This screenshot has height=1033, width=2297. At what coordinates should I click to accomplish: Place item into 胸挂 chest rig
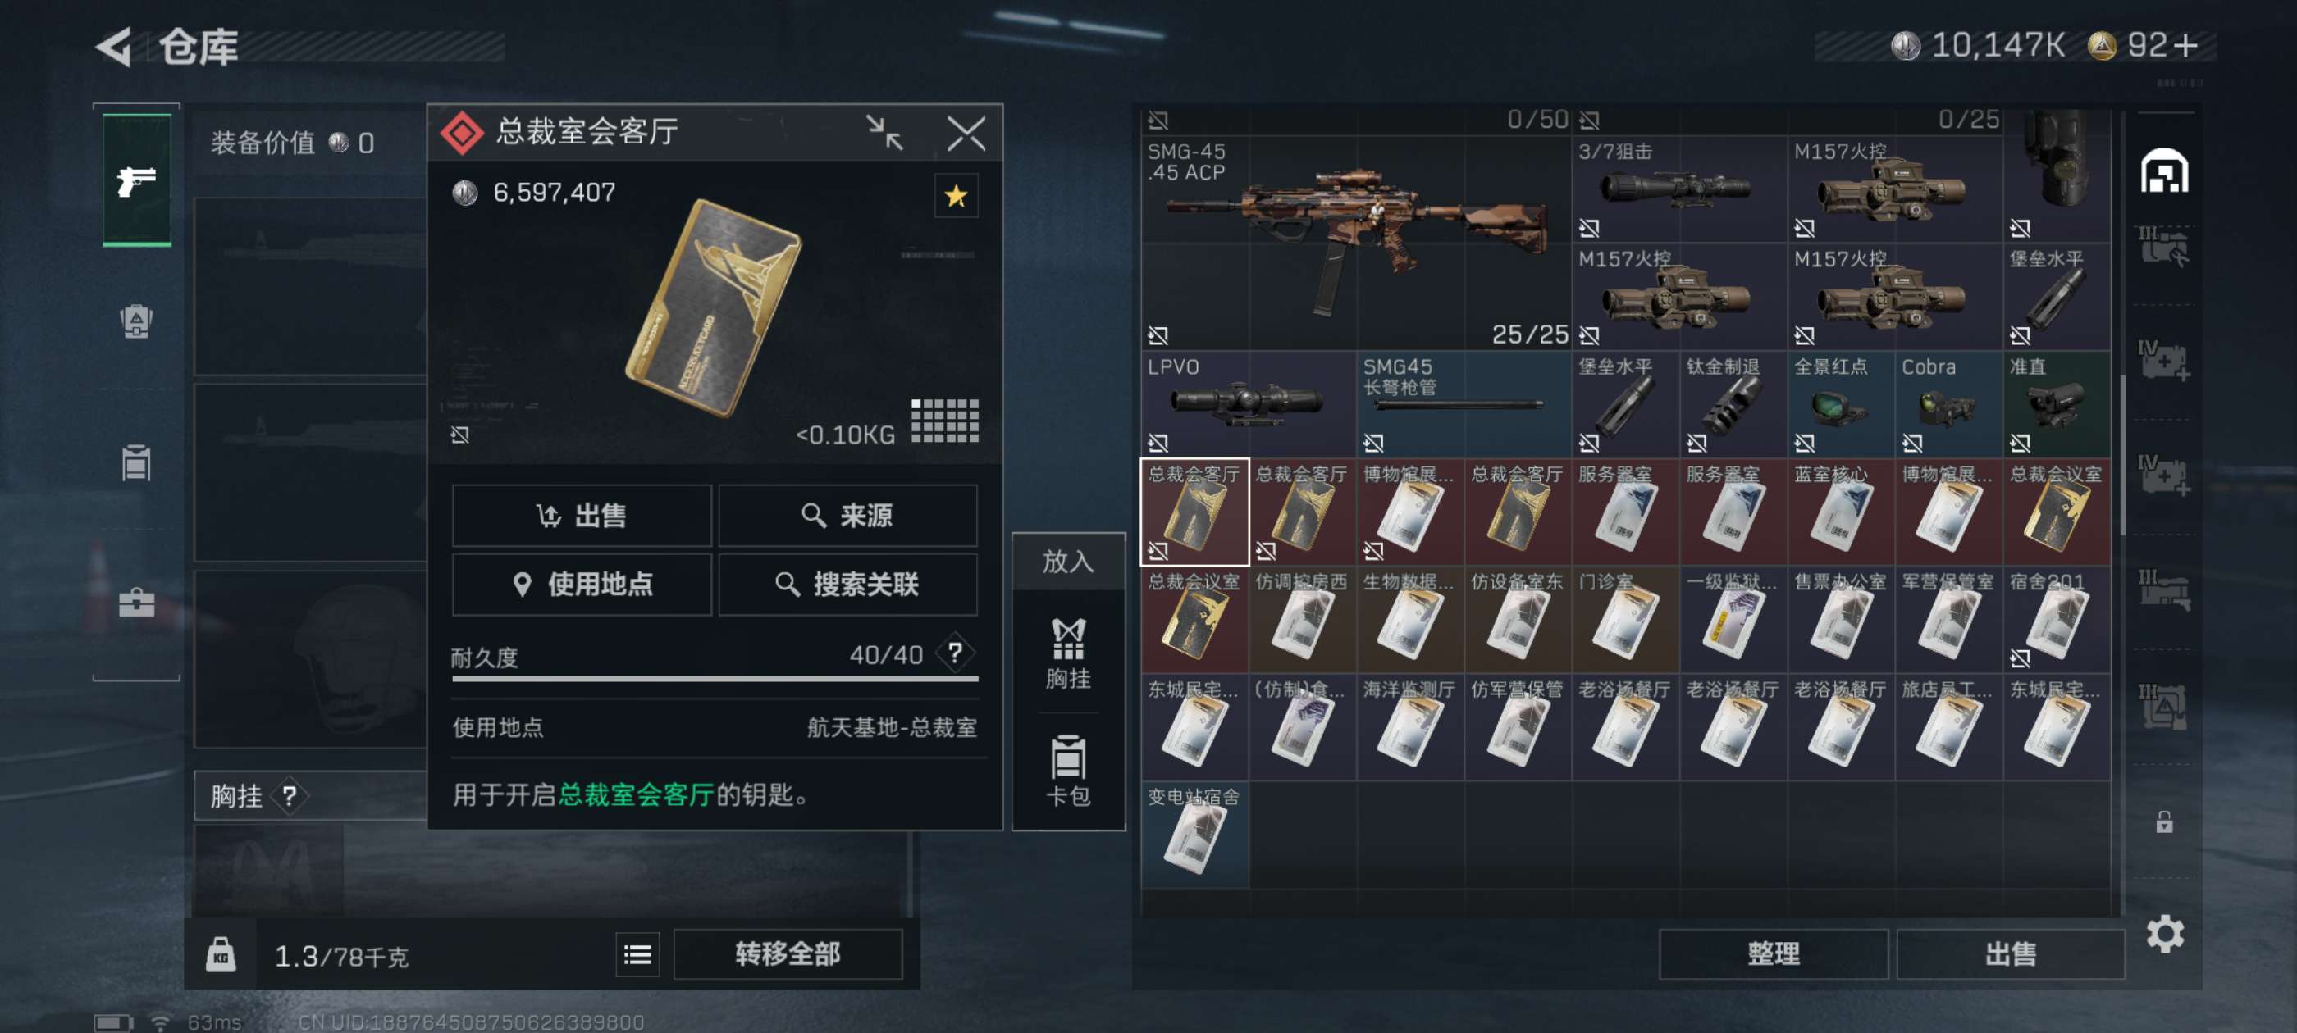(x=1067, y=654)
